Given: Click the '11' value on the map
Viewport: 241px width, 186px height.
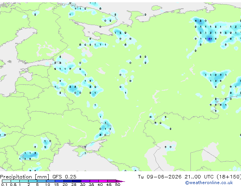Looking at the screenshot, I should tap(211, 39).
